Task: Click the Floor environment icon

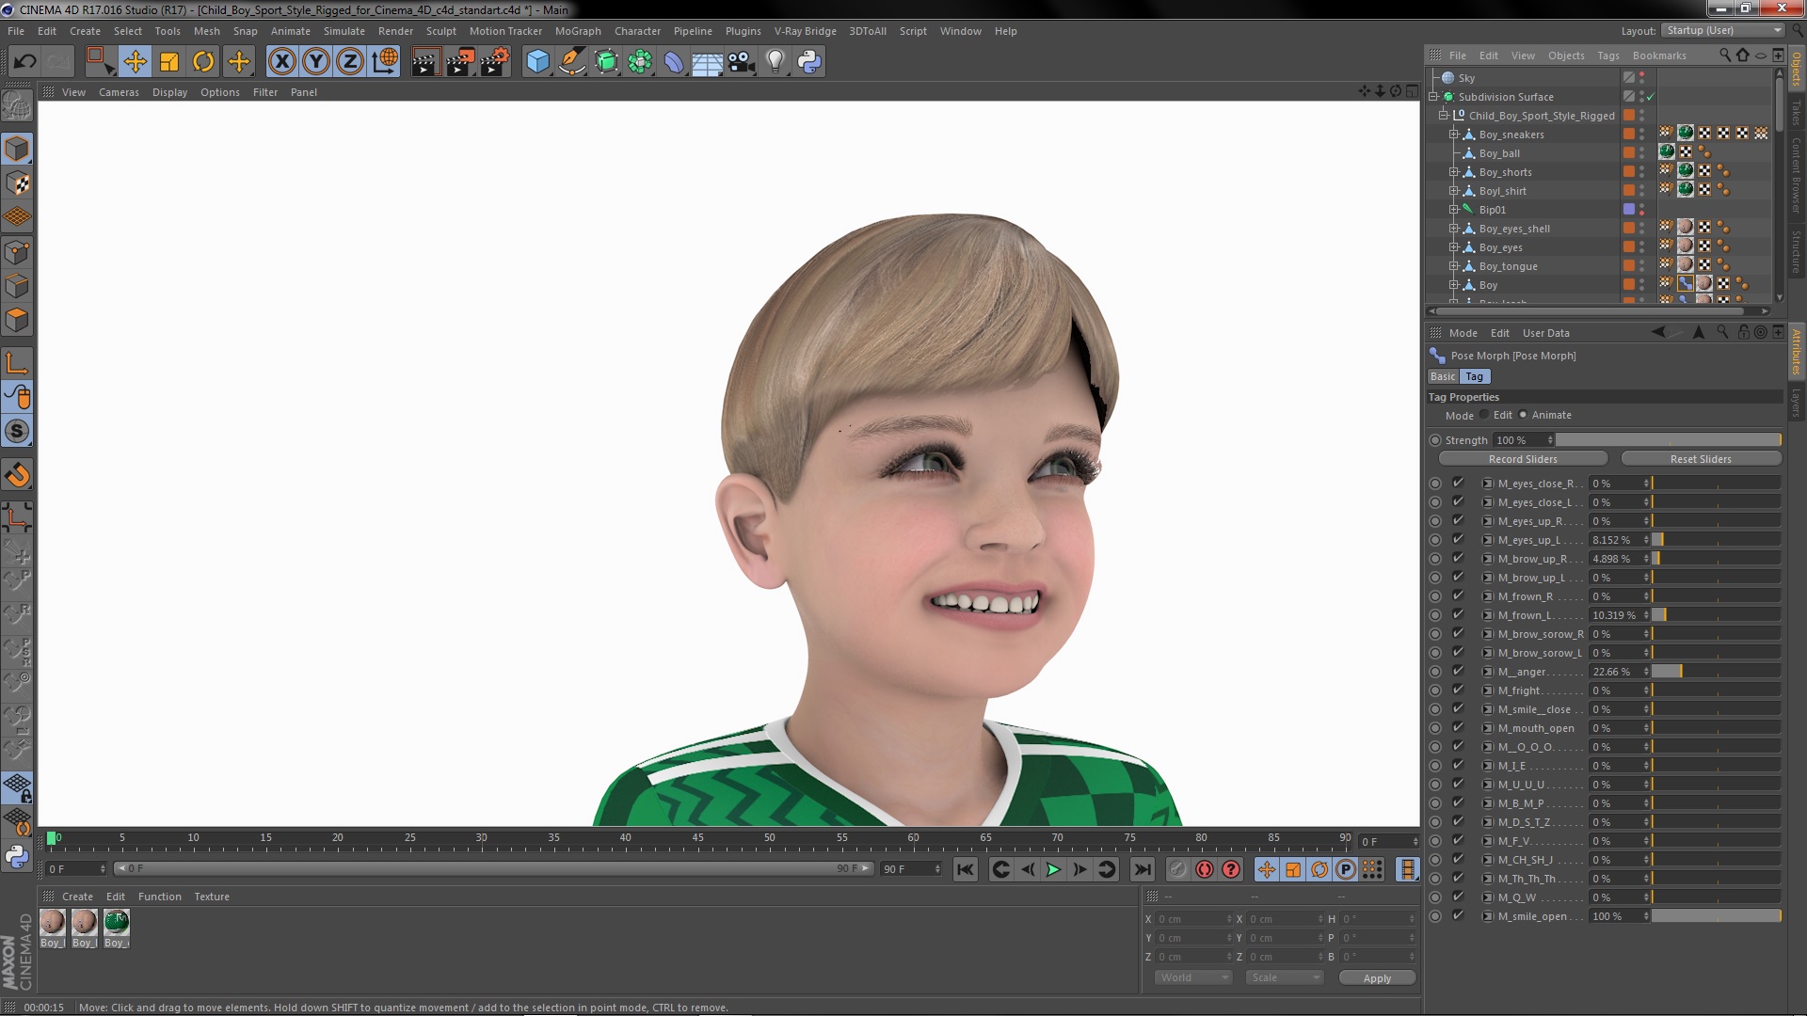Action: [708, 62]
